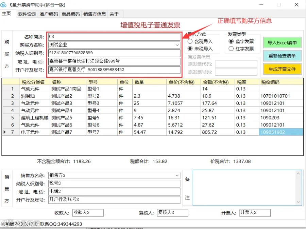Click the remarks box scroll-down arrow
The width and height of the screenshot is (306, 229).
298,202
